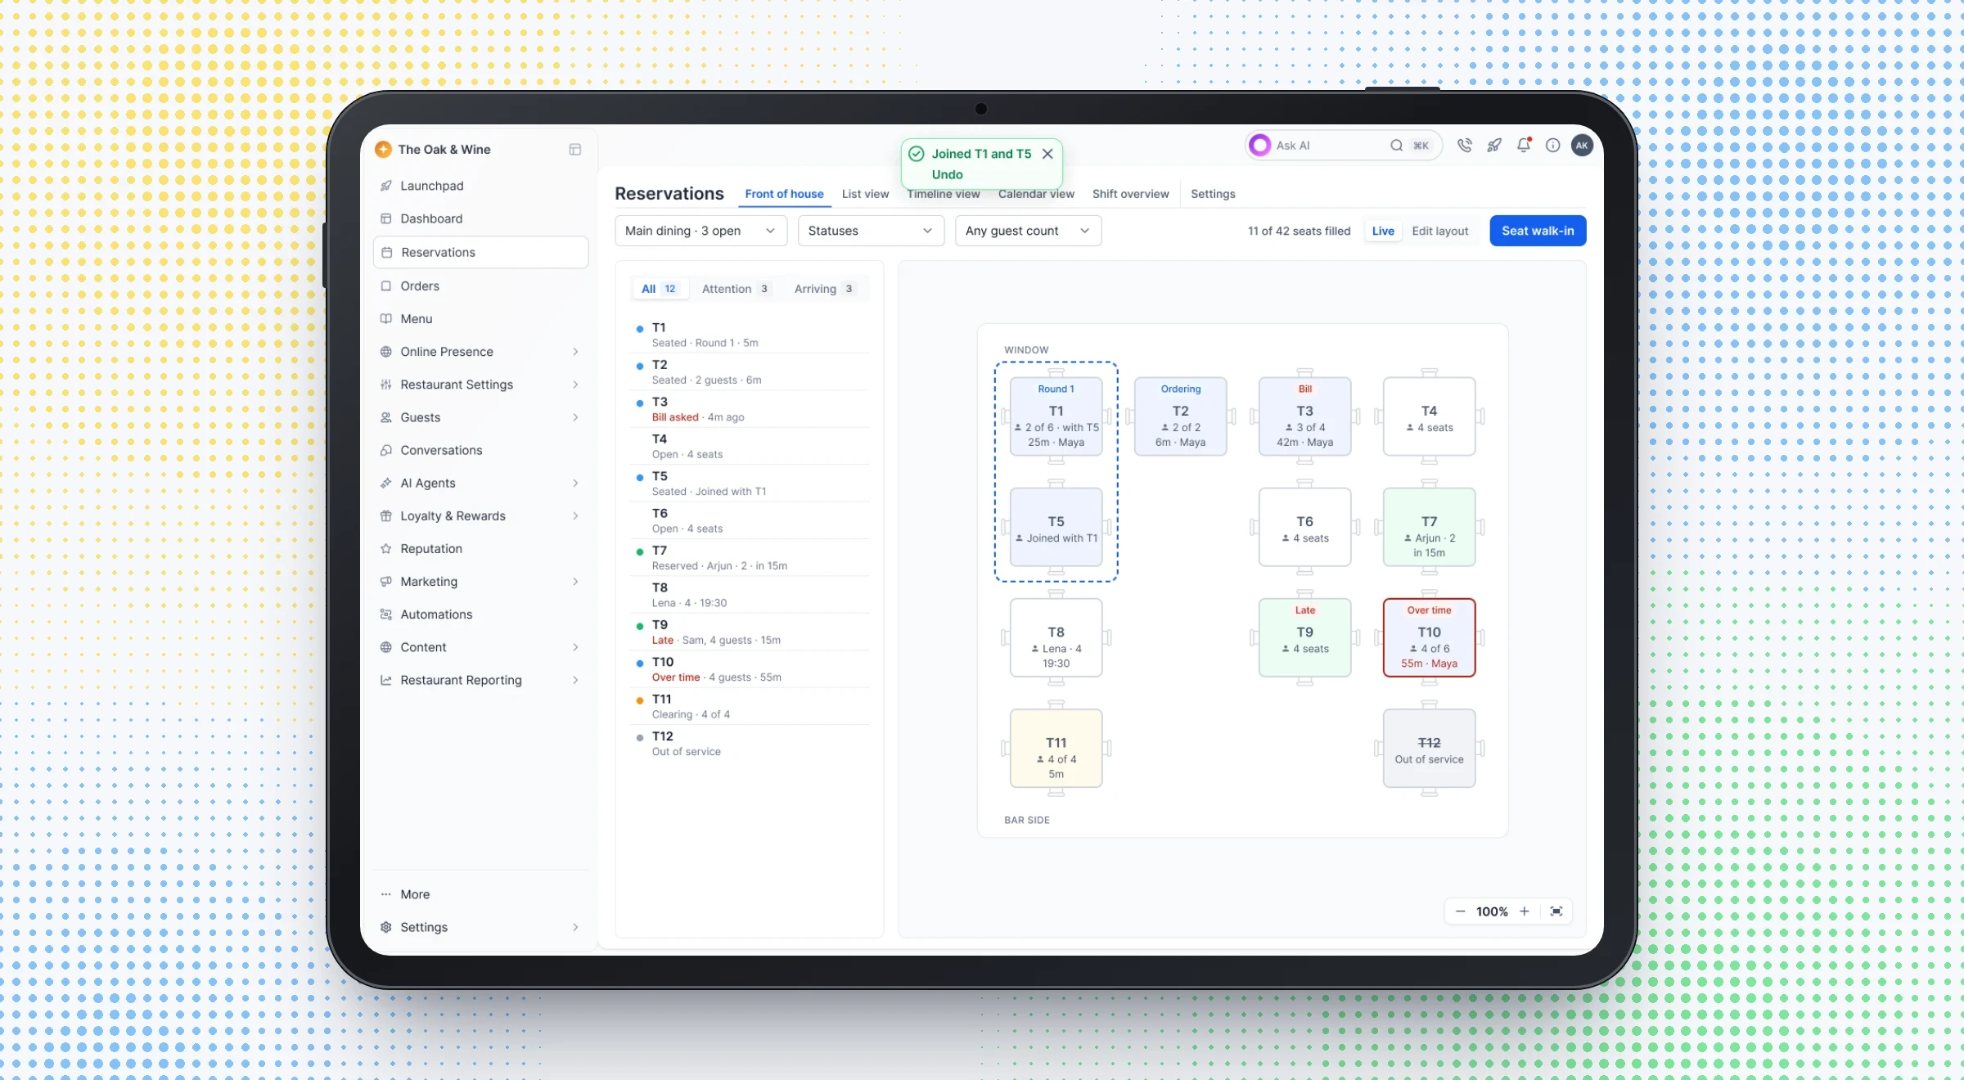The image size is (1964, 1080).
Task: Zoom in with the plus icon
Action: pos(1525,911)
